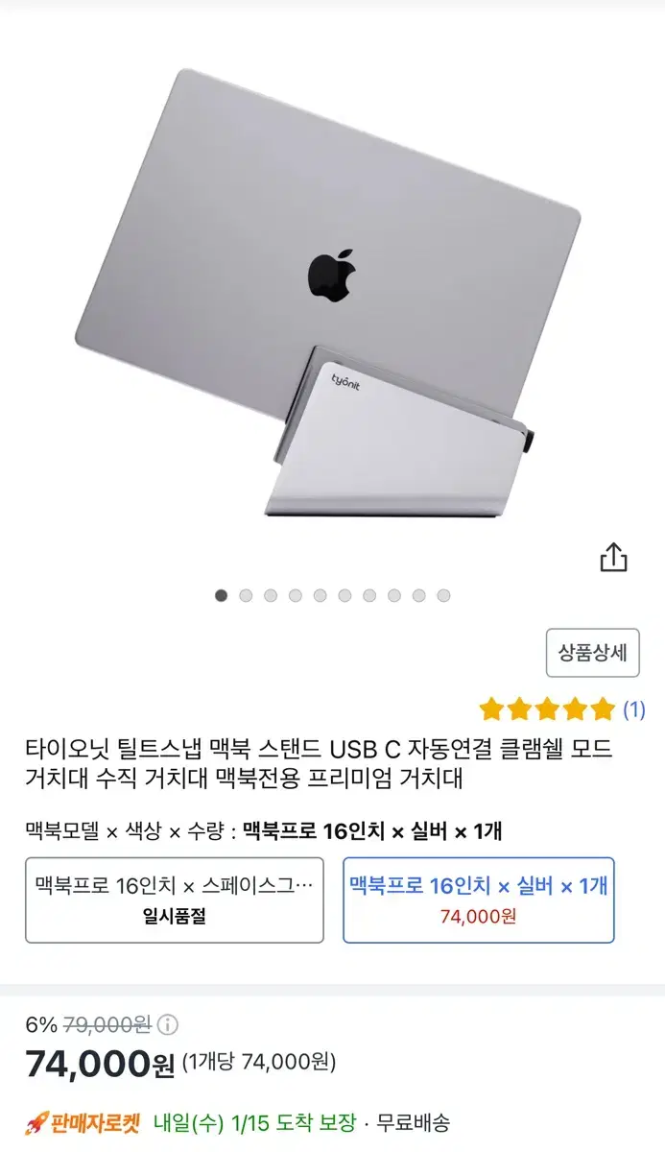665x1152 pixels.
Task: Tap the five-star rating icons
Action: click(547, 709)
